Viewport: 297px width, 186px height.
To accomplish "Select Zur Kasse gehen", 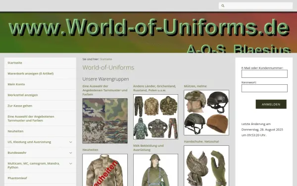I will pos(20,106).
